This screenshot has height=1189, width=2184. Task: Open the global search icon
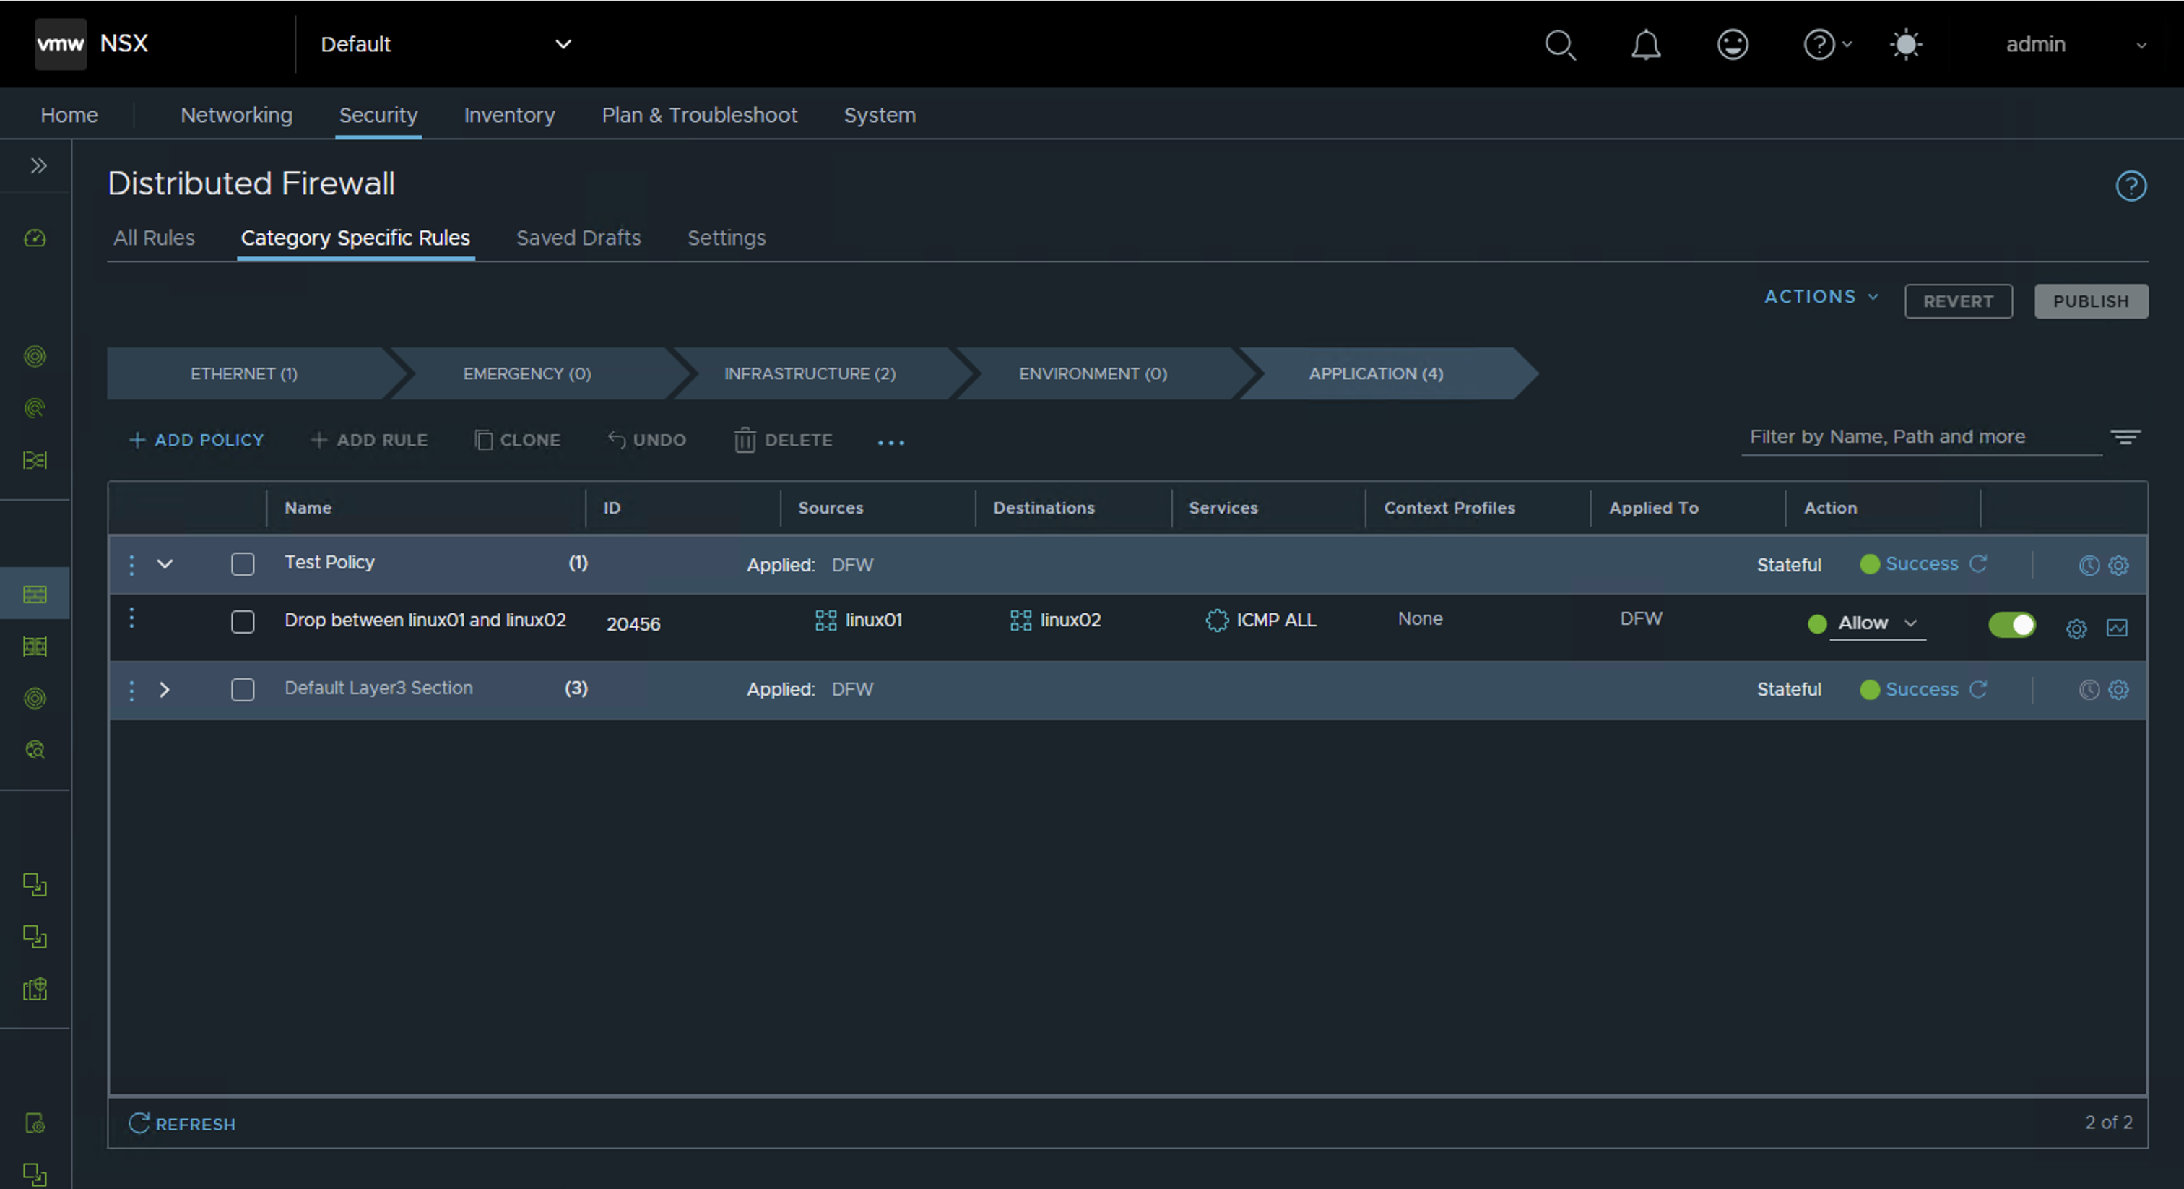(1559, 44)
